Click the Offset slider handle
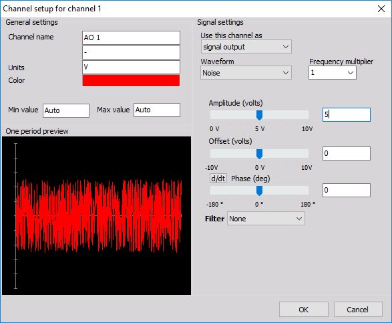 (x=260, y=154)
